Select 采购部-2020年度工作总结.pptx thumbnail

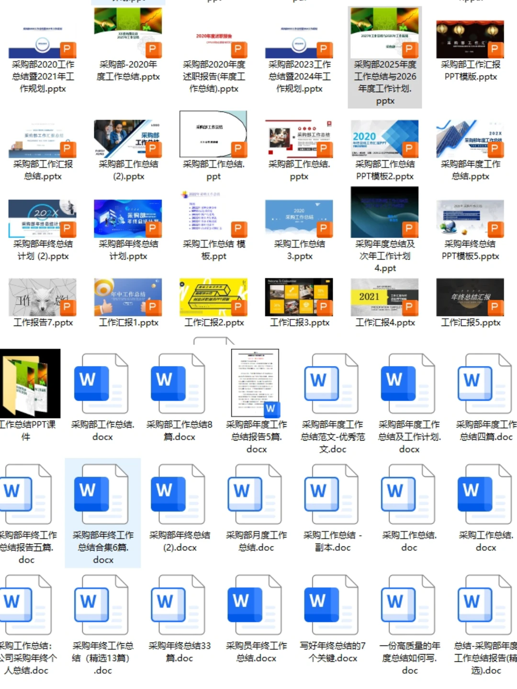(x=128, y=33)
